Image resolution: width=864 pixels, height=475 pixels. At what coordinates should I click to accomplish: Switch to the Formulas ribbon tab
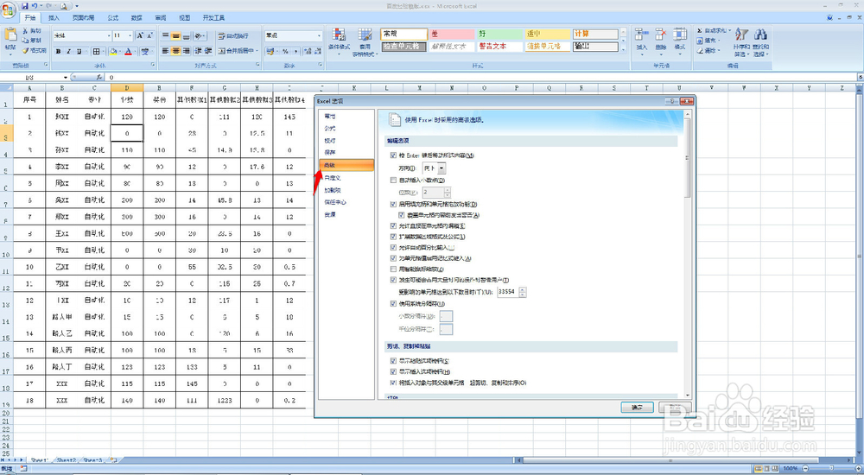click(x=113, y=18)
